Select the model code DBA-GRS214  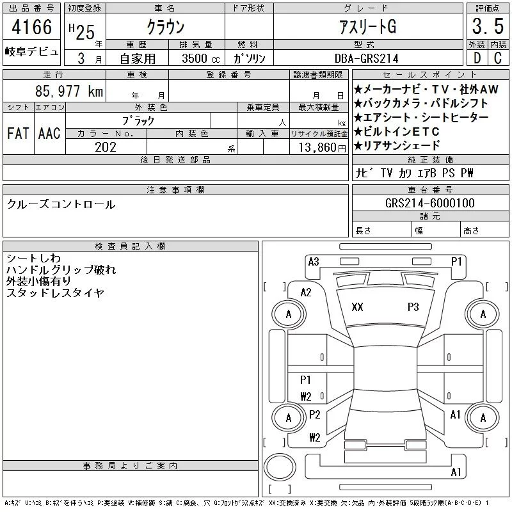click(x=367, y=58)
